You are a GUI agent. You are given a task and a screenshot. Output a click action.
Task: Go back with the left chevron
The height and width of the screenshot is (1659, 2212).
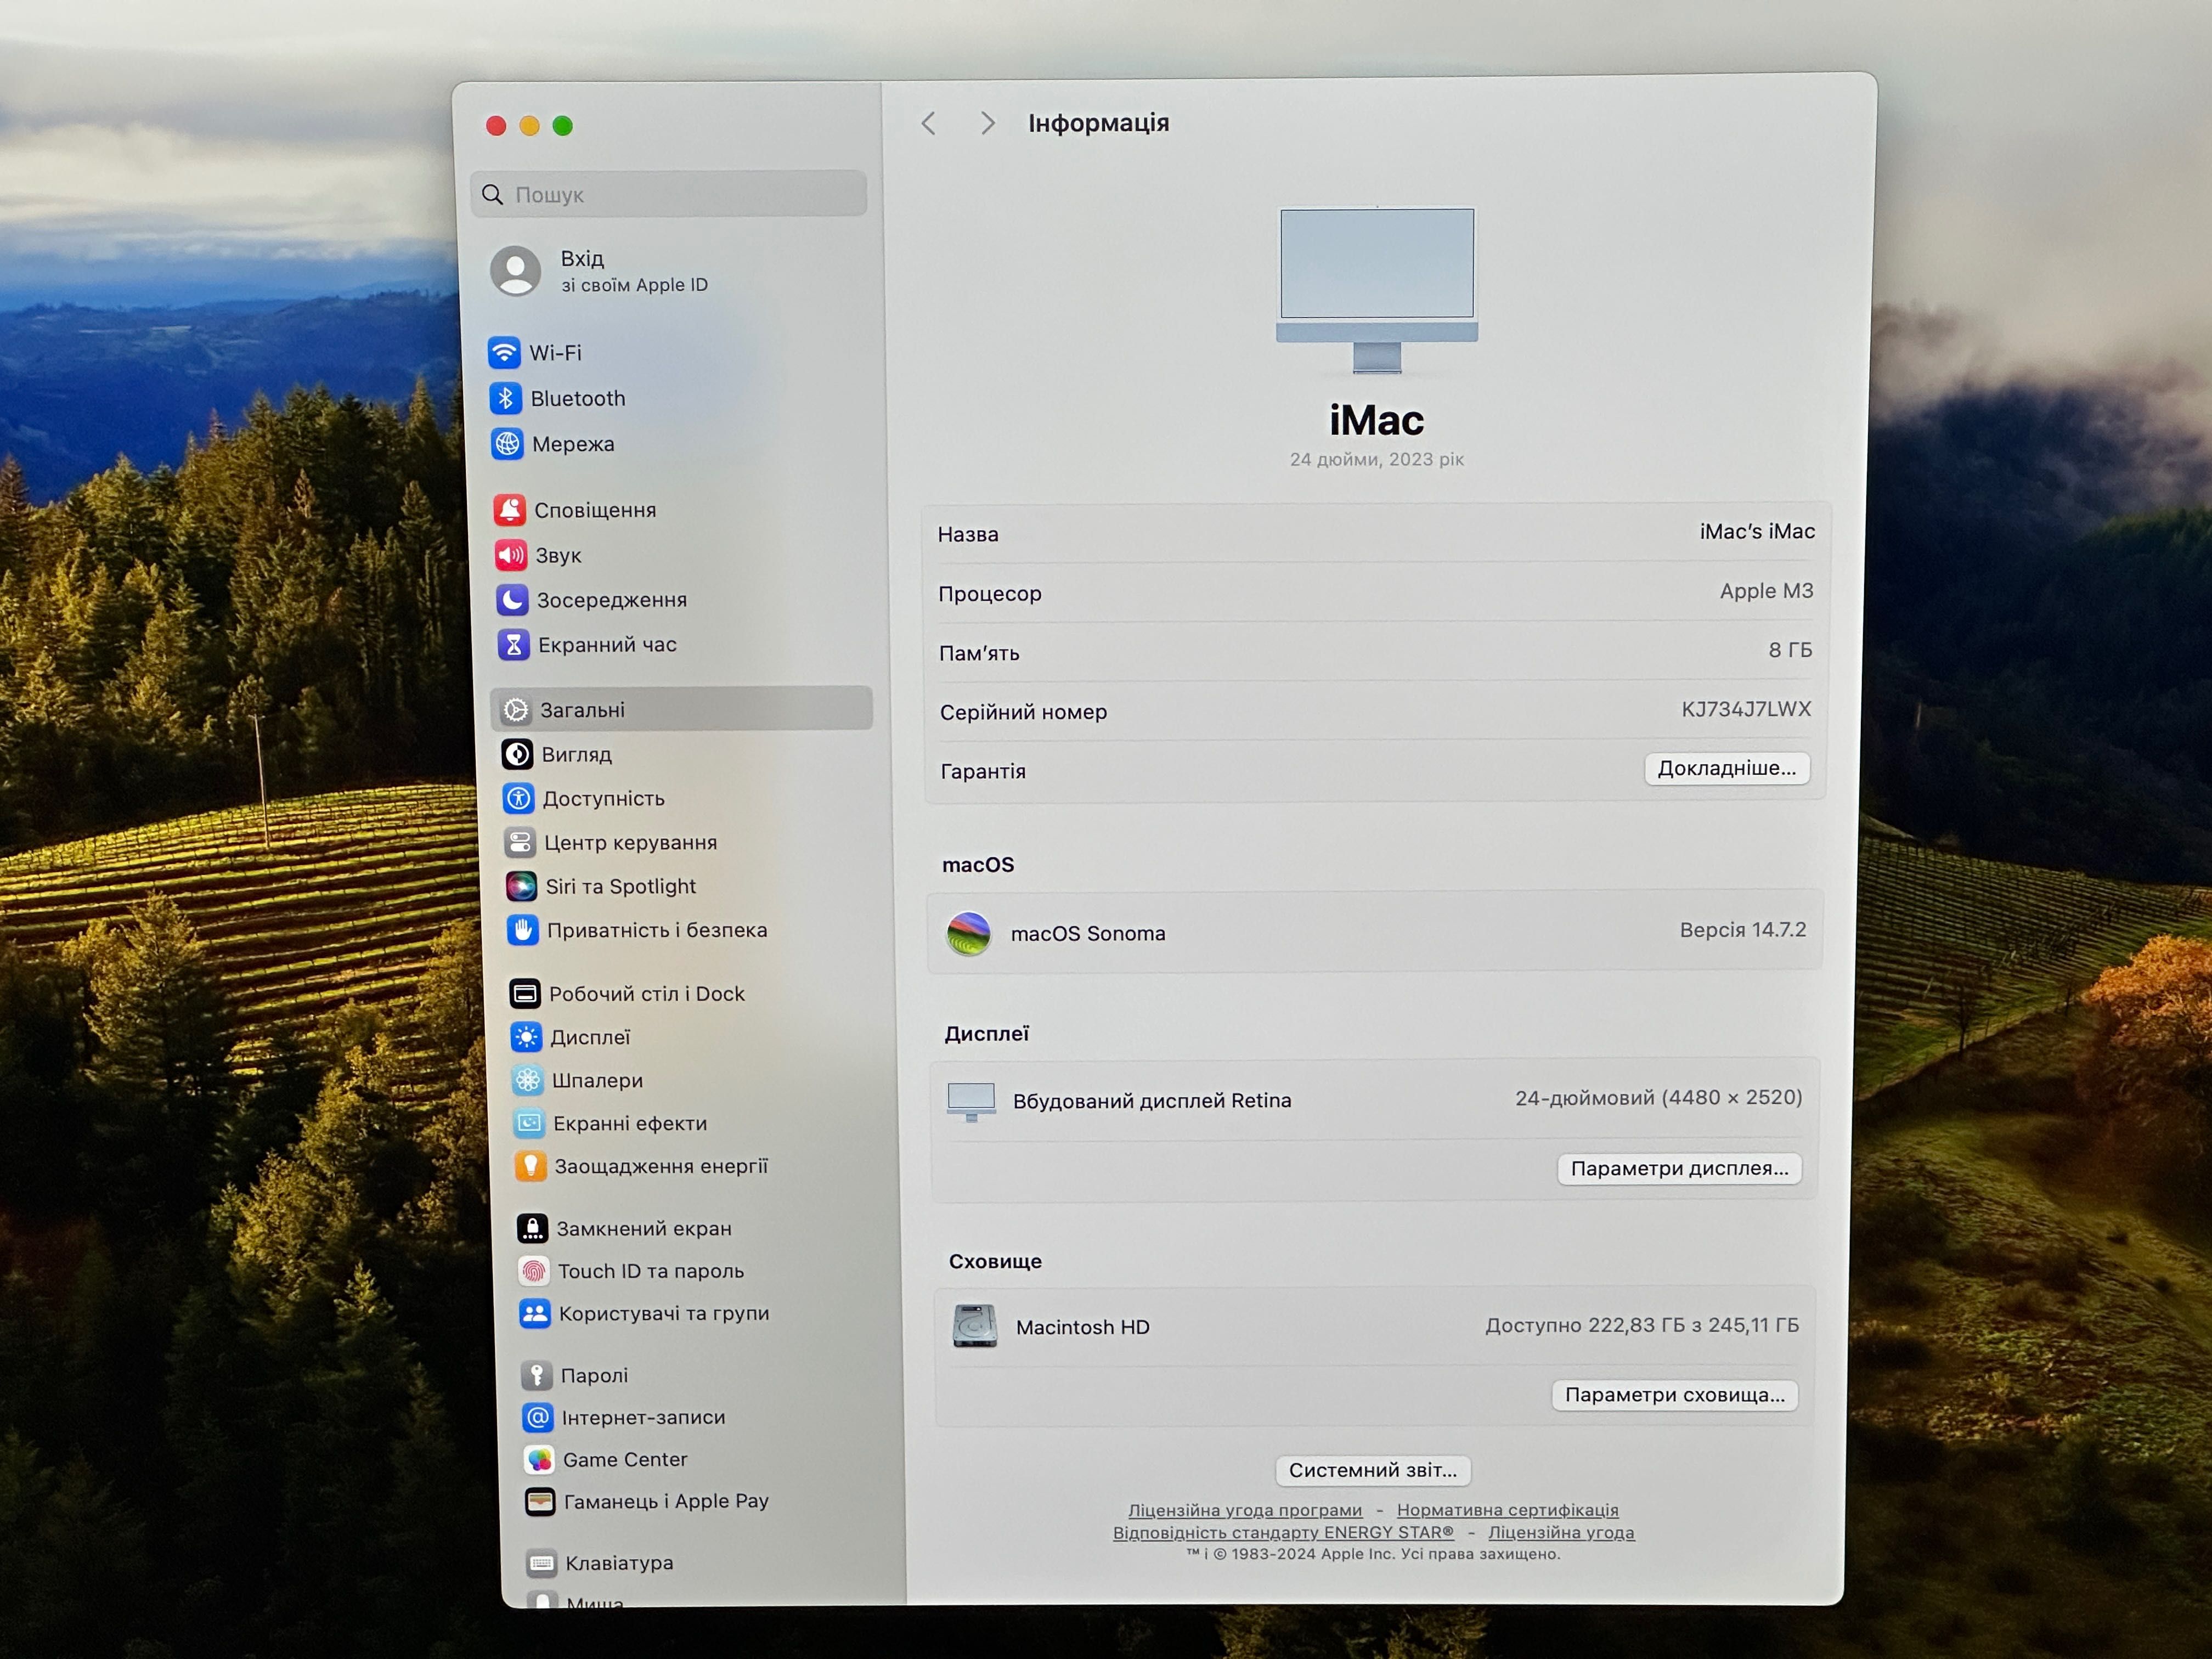click(929, 123)
